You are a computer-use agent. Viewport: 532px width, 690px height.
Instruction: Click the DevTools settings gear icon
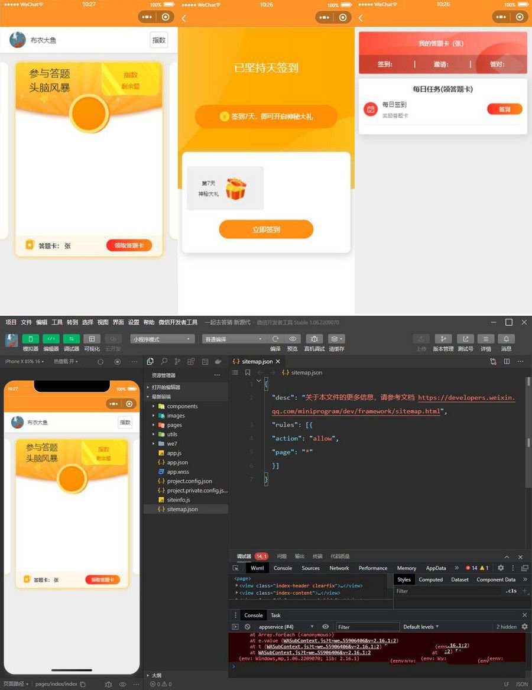(501, 568)
